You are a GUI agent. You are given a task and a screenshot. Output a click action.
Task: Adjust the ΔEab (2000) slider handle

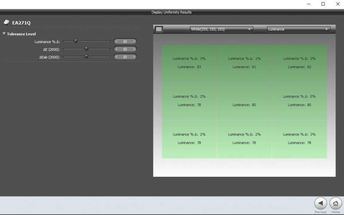pyautogui.click(x=86, y=57)
